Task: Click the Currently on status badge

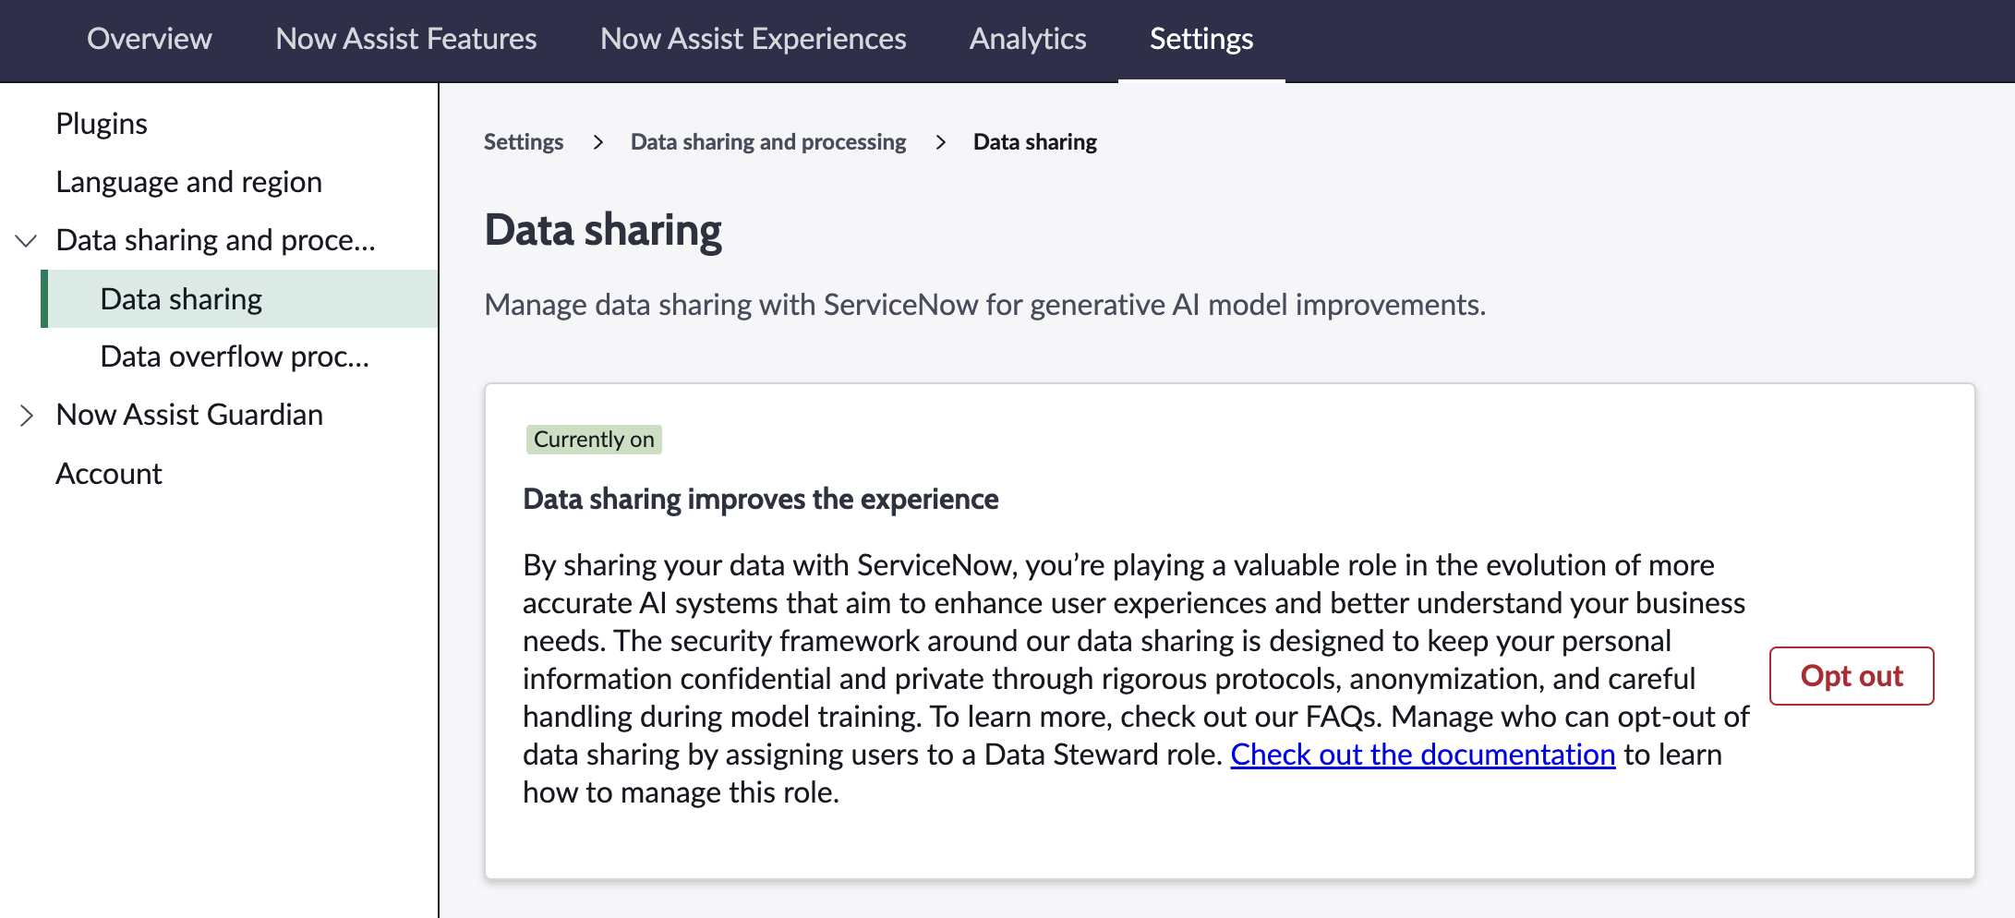Action: [594, 440]
